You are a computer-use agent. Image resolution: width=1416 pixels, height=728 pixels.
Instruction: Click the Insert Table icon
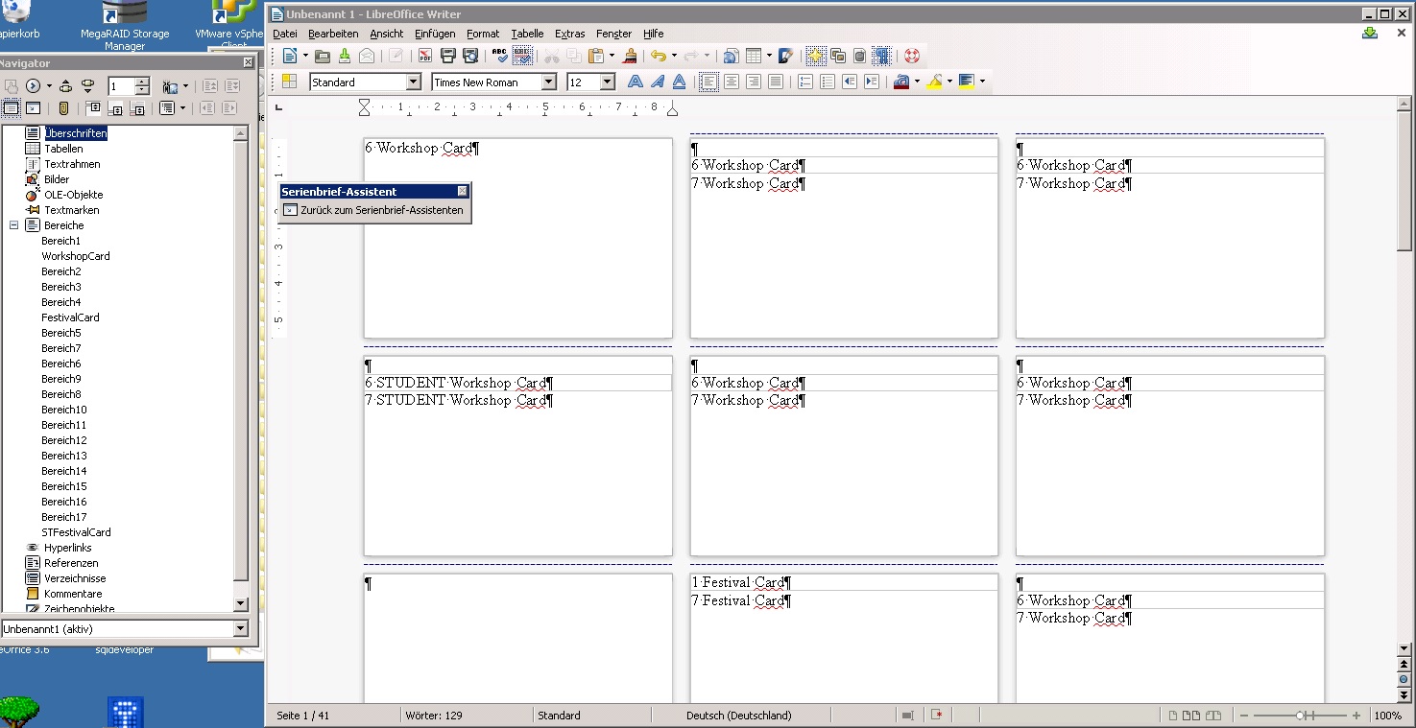(x=753, y=56)
